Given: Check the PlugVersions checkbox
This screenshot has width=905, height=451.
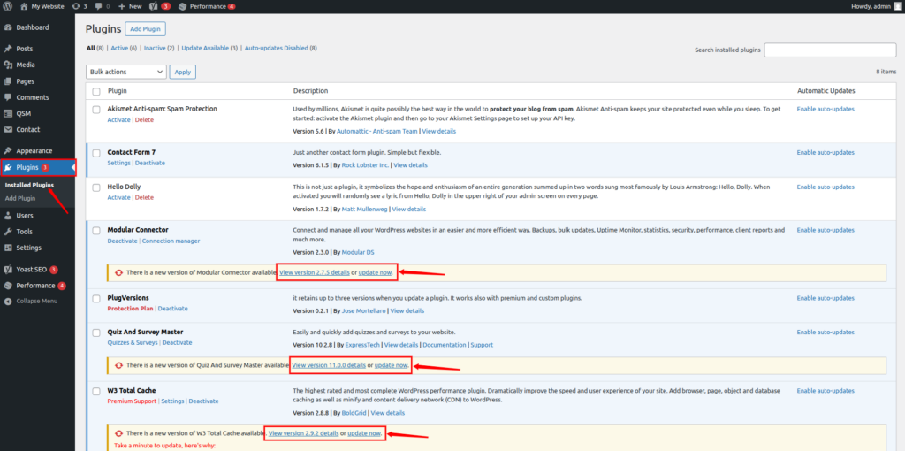Looking at the screenshot, I should point(96,298).
